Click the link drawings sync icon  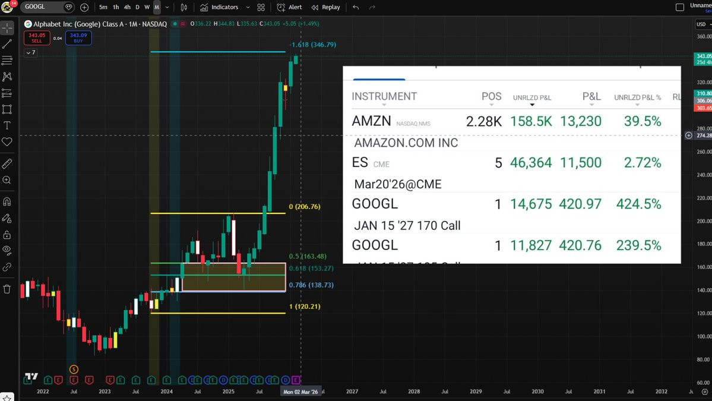click(x=7, y=267)
